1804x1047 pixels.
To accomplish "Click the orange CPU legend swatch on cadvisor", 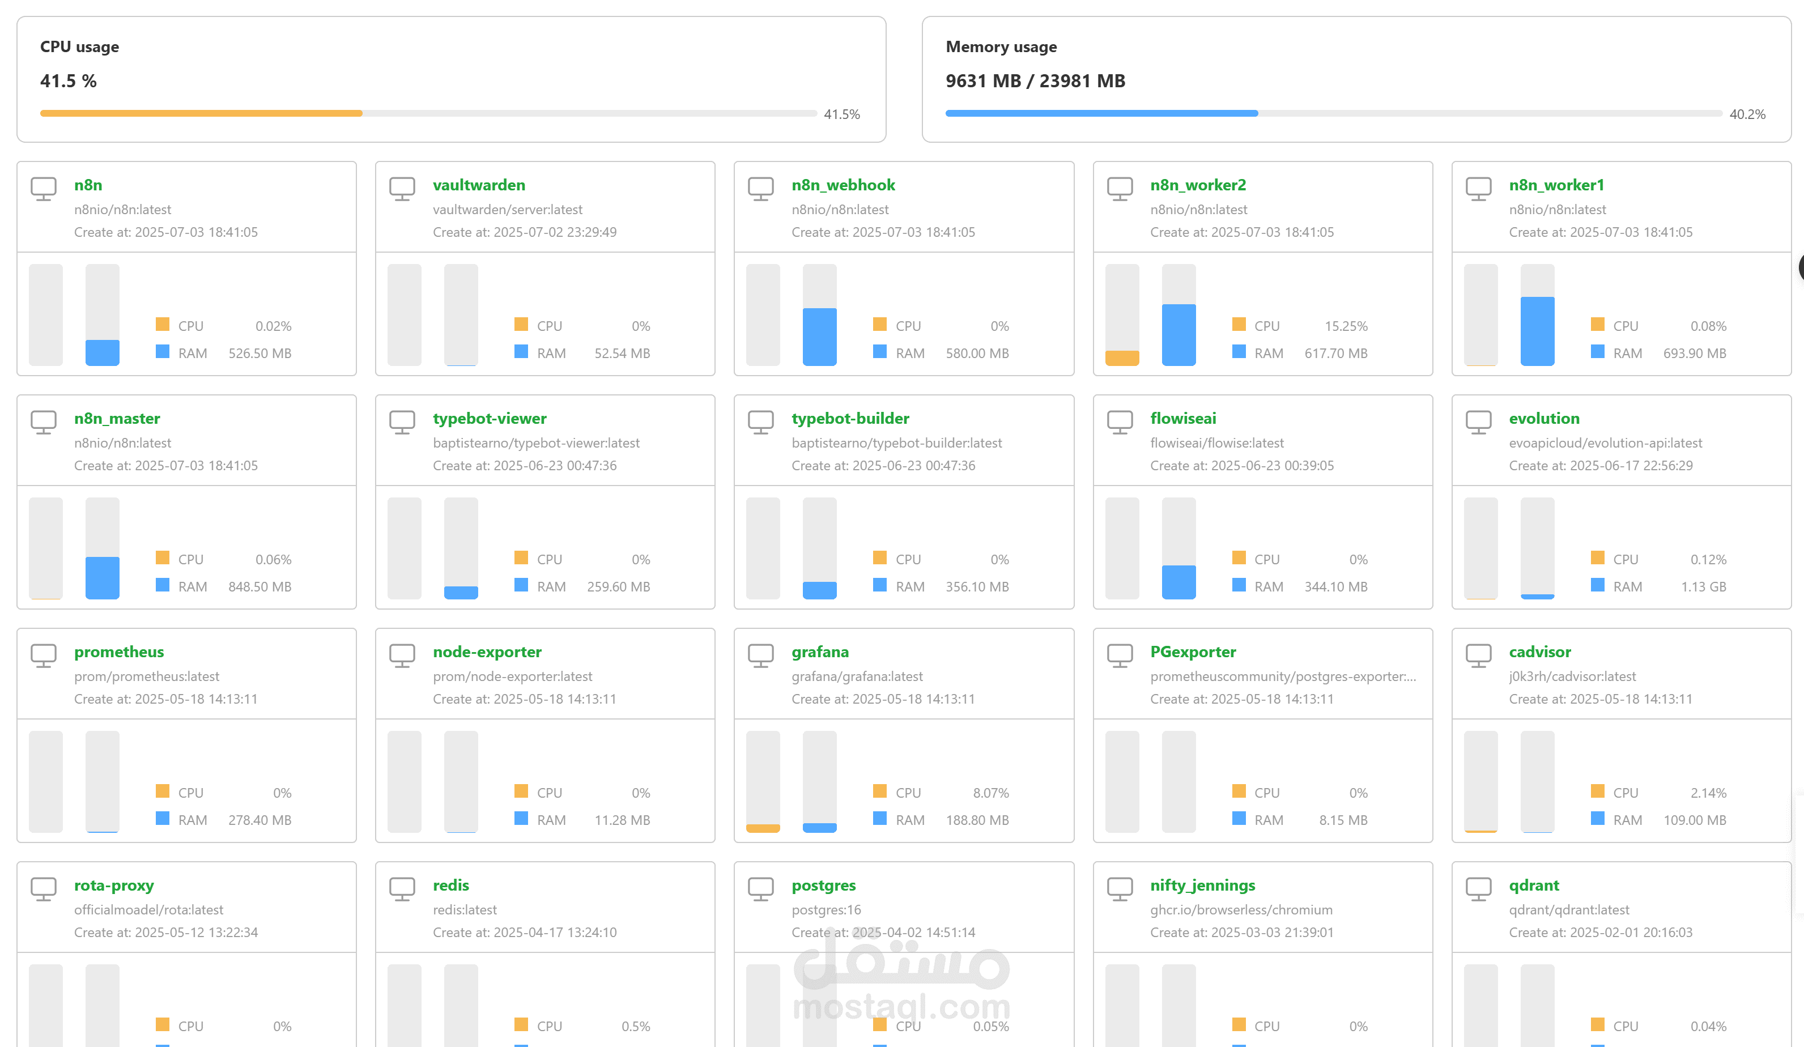I will point(1597,791).
